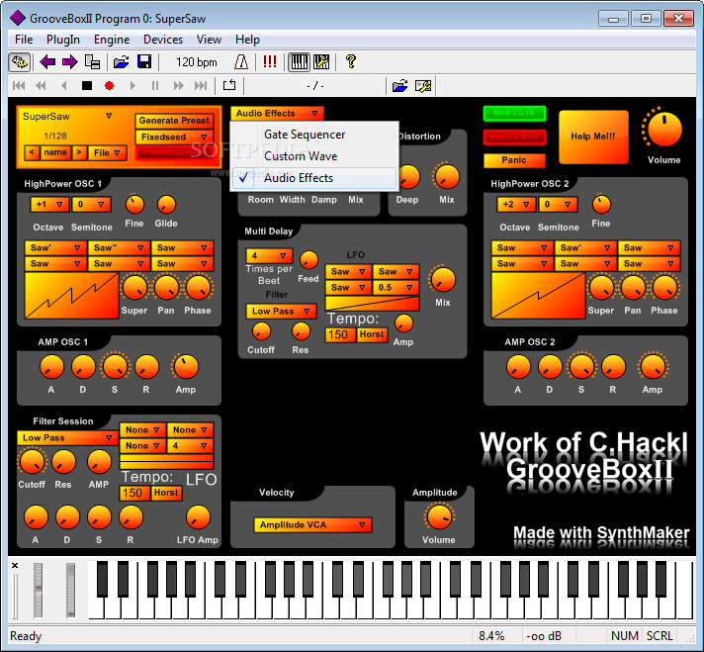Open Filter Session Low Pass dropdown
The height and width of the screenshot is (652, 704).
click(67, 437)
